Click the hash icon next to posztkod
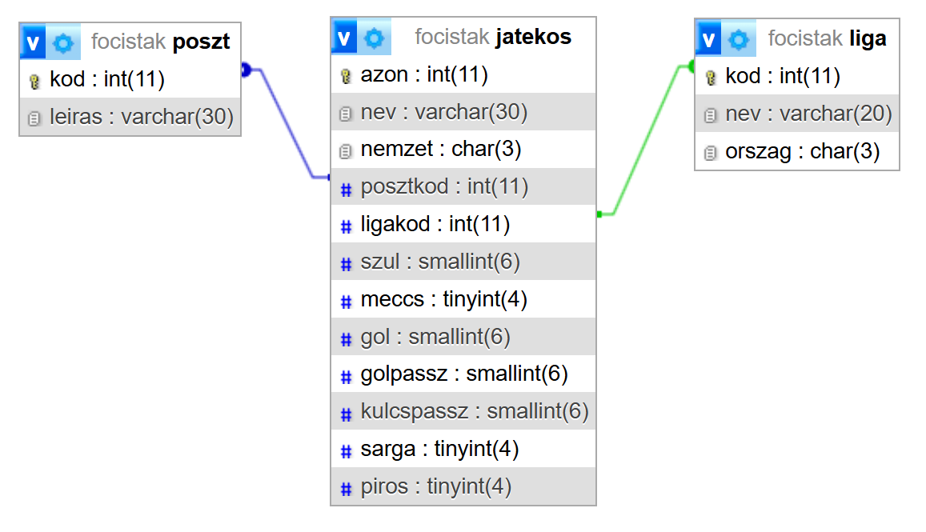The height and width of the screenshot is (532, 926). coord(346,189)
